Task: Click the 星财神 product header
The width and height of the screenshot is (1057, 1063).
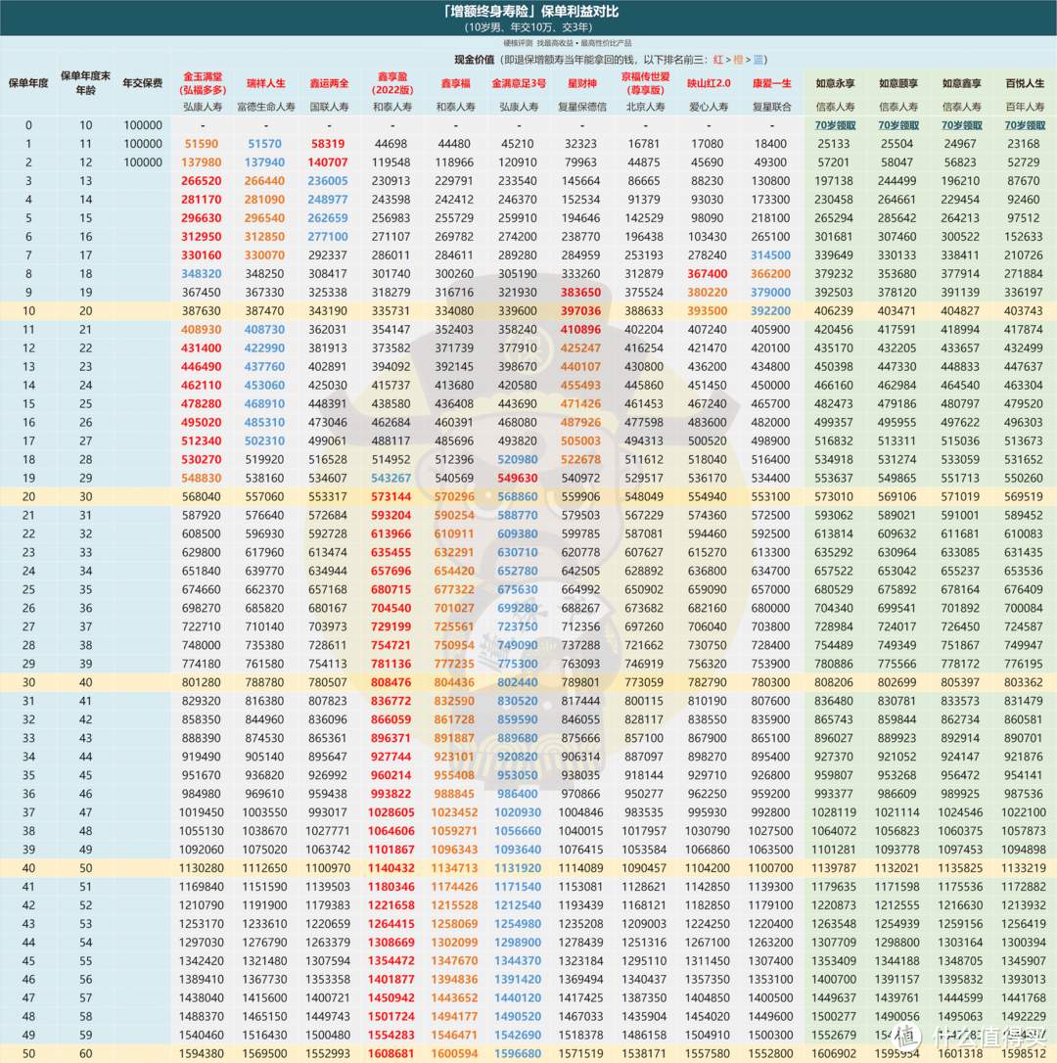Action: click(581, 83)
